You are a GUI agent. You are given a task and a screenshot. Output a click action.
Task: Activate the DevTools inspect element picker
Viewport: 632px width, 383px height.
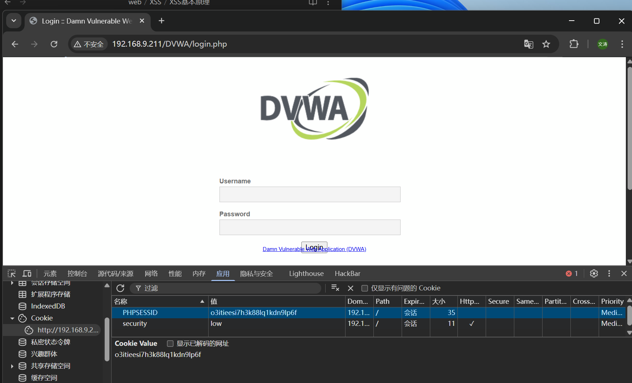point(12,273)
